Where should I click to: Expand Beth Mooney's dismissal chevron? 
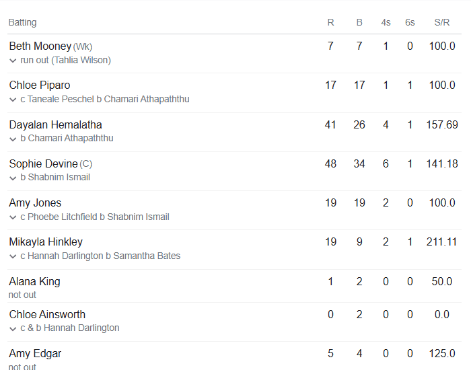(13, 61)
